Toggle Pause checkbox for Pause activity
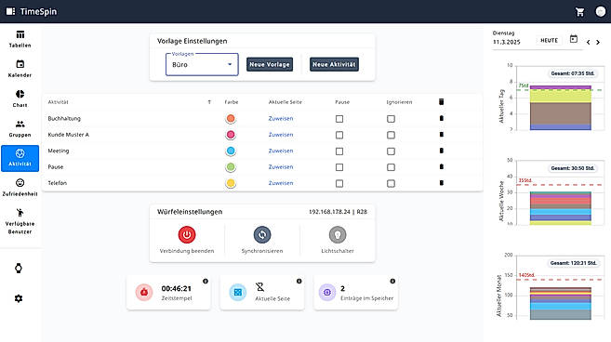This screenshot has height=342, width=611. tap(339, 167)
